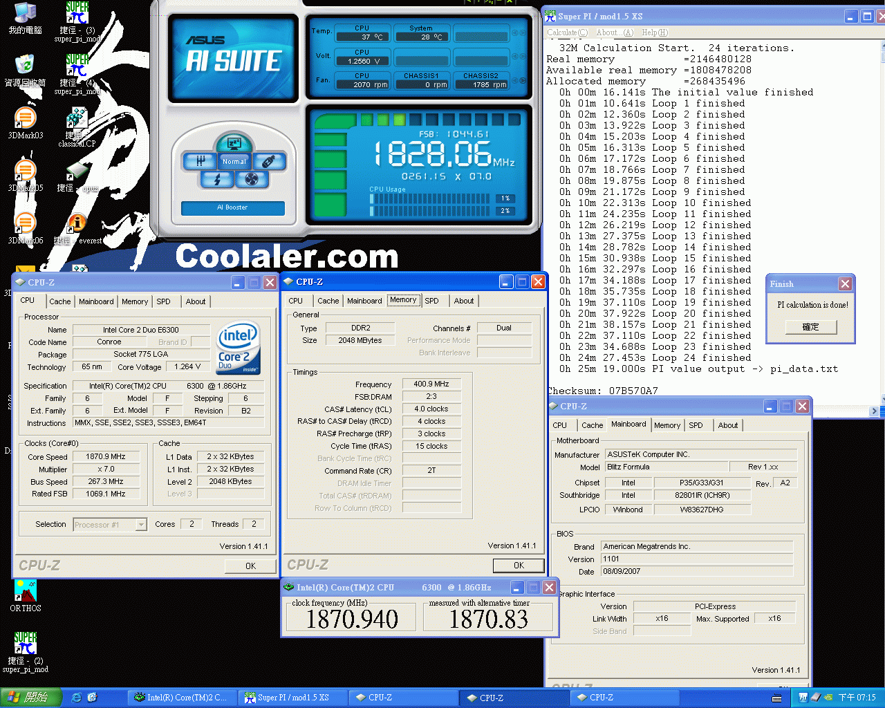
Task: Open the About menu in Super PI
Action: (615, 32)
